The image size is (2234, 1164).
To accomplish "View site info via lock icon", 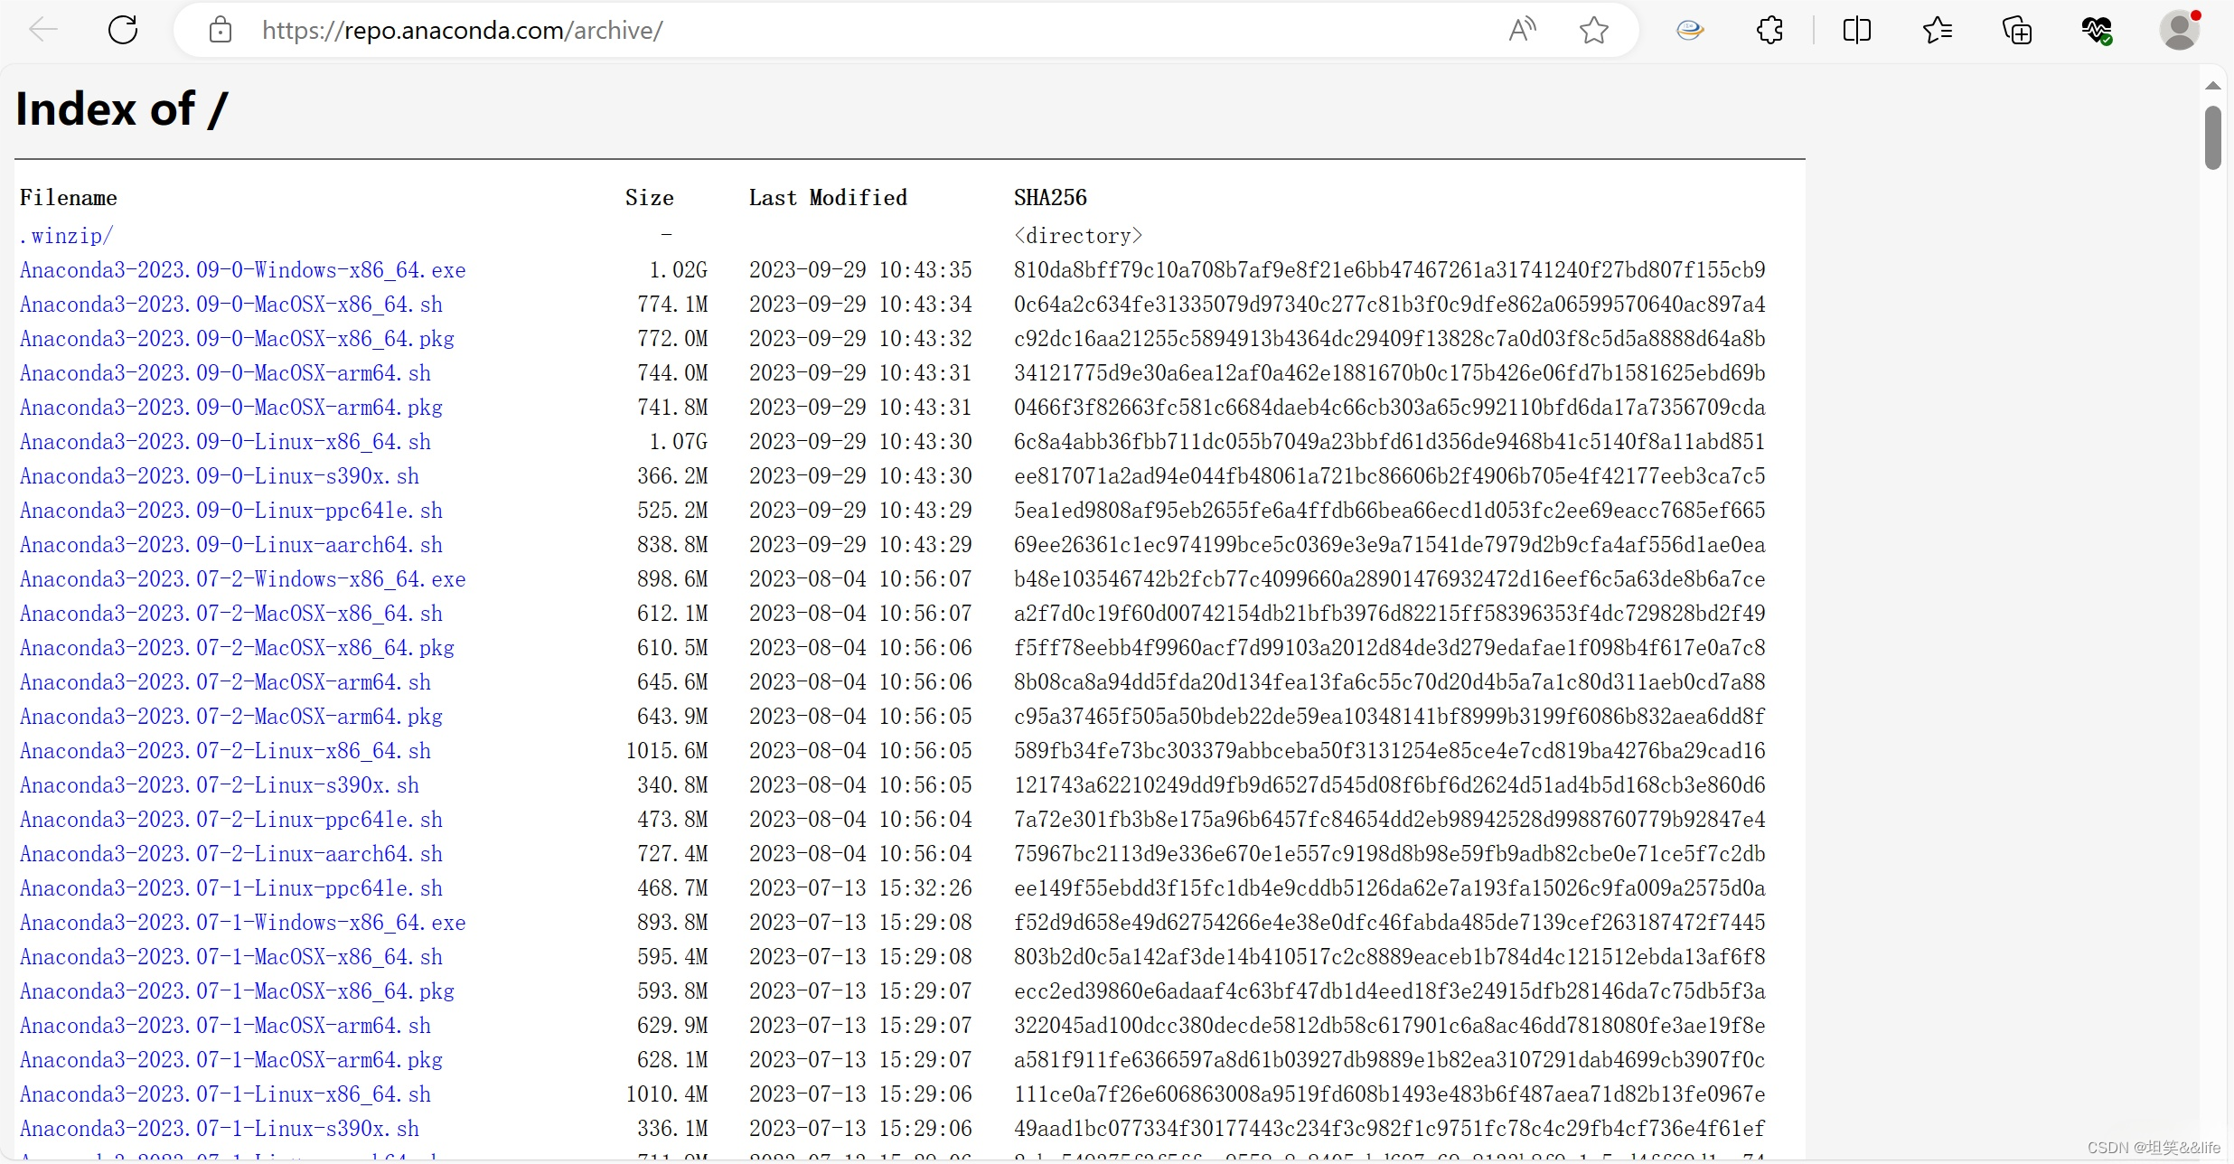I will pos(220,30).
